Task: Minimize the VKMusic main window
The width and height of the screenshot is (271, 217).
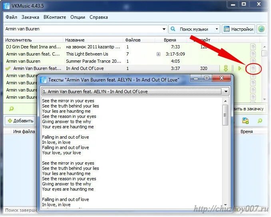Action: [x=233, y=5]
